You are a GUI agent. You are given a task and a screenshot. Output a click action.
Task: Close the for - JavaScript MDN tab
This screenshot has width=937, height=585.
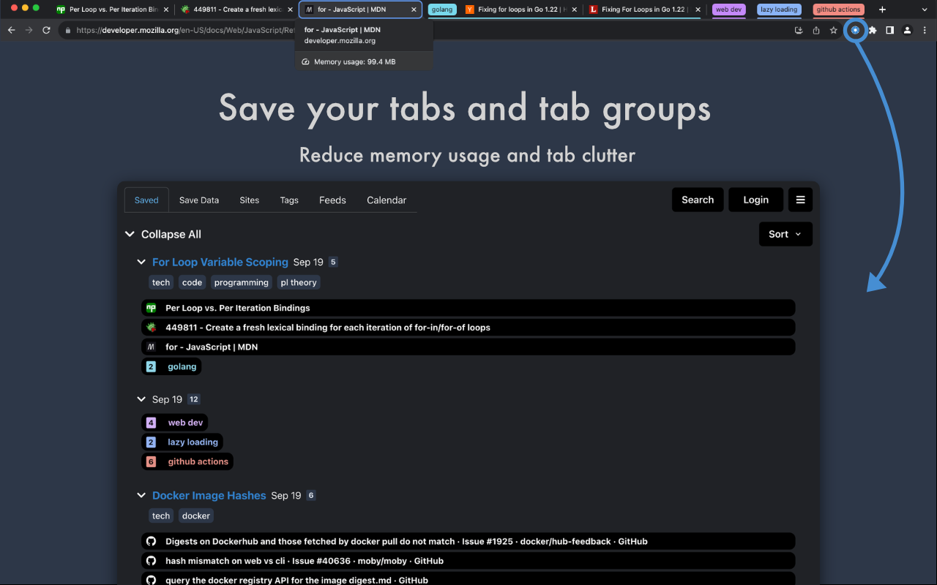click(x=414, y=10)
